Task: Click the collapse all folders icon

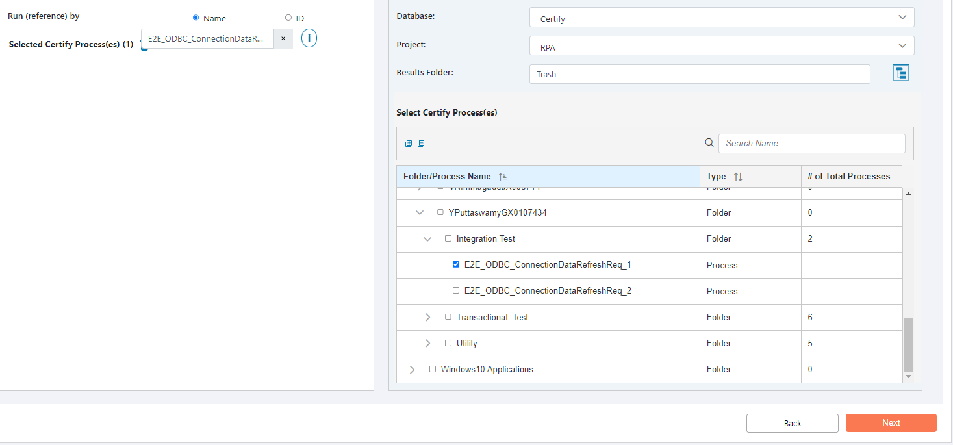Action: [x=421, y=144]
